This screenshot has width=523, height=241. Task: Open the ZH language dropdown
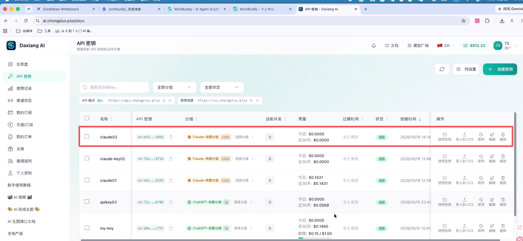[445, 46]
